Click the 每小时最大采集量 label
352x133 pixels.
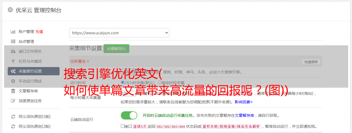click(85, 97)
